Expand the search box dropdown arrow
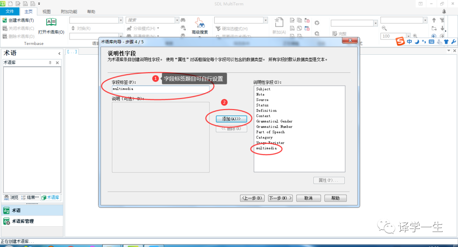This screenshot has height=247, width=458. coord(177,20)
